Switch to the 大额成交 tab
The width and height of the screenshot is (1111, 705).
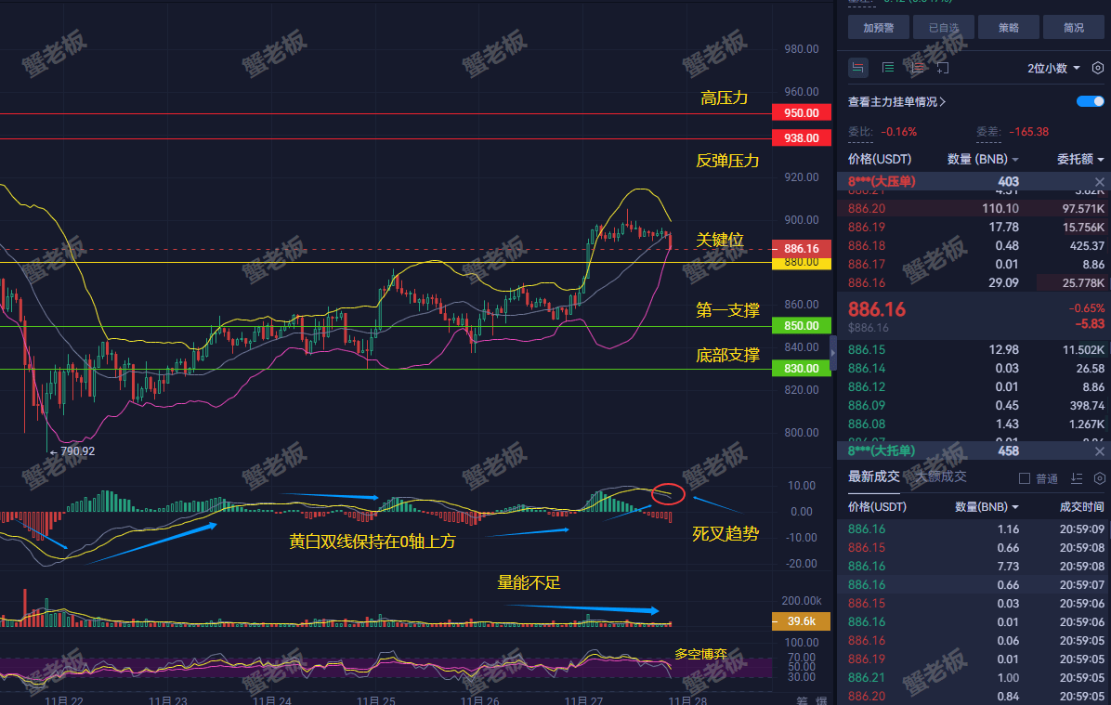pyautogui.click(x=941, y=477)
